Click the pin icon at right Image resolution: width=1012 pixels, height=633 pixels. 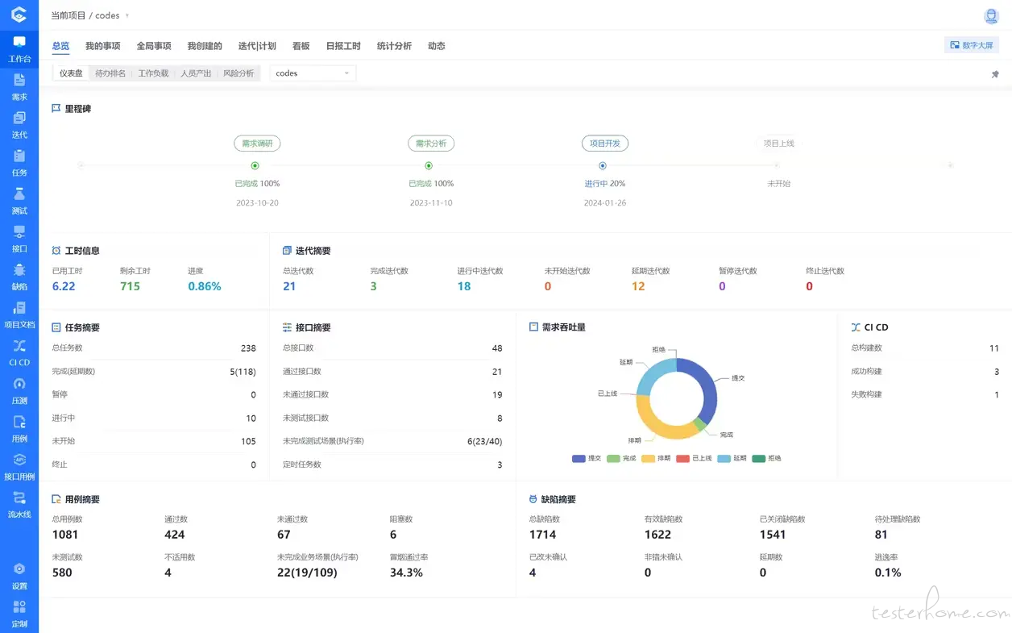[995, 74]
